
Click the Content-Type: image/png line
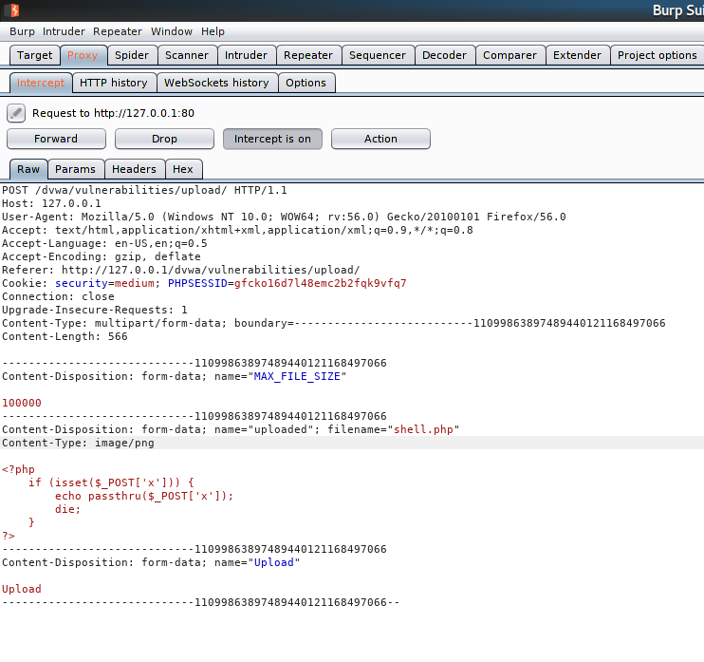78,444
